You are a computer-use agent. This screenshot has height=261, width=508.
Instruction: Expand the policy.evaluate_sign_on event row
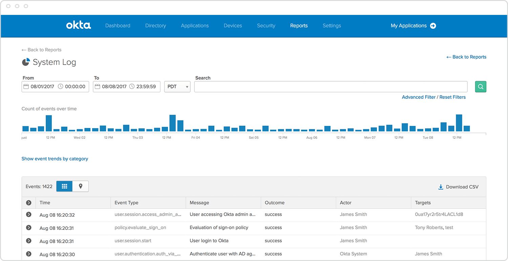pyautogui.click(x=29, y=227)
